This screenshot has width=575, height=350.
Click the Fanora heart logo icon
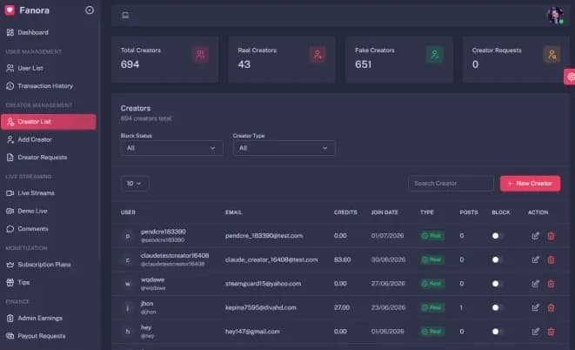pos(10,10)
